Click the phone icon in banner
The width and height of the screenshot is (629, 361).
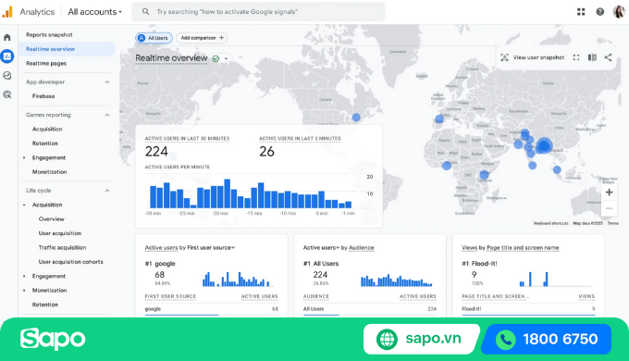pyautogui.click(x=505, y=340)
